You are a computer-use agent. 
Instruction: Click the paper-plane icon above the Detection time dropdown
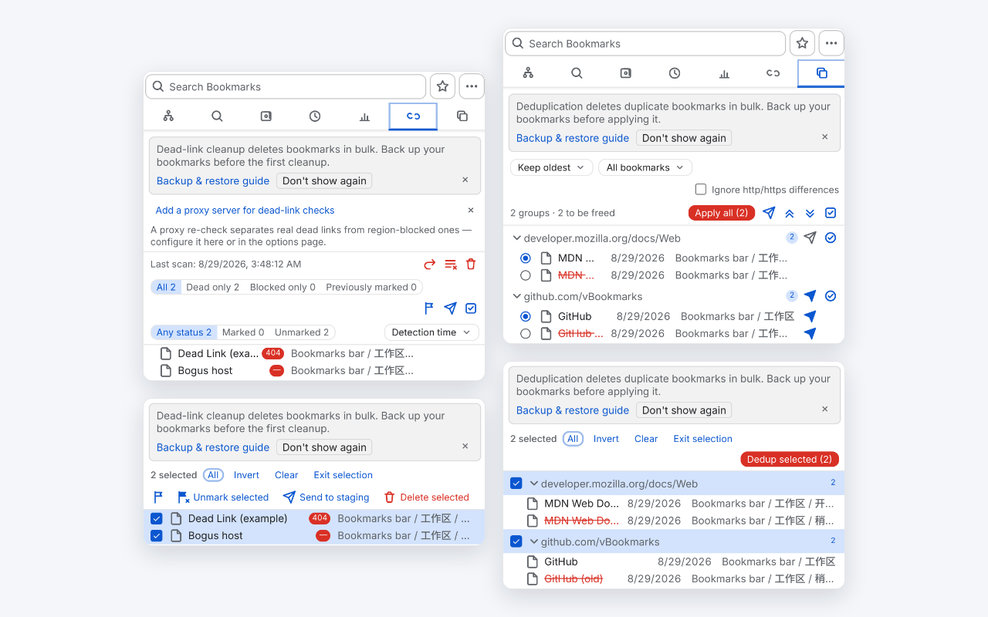450,308
